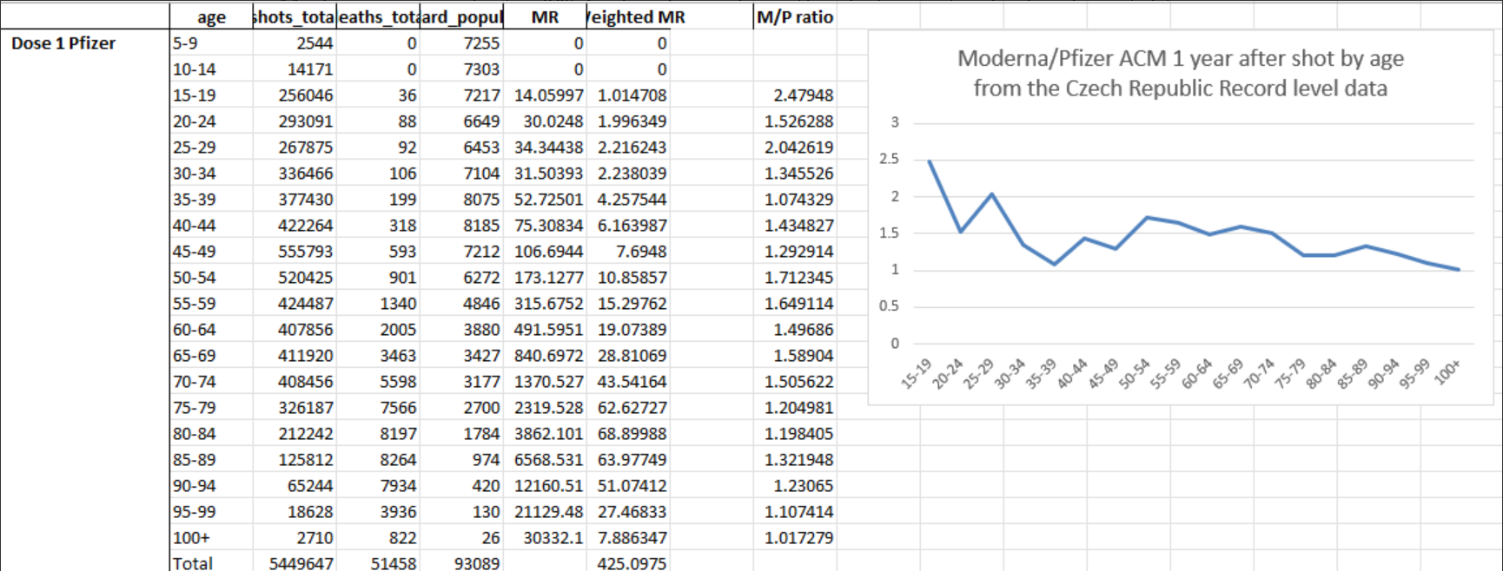Viewport: 1503px width, 571px height.
Task: Click the 'age' column header cell
Action: tap(211, 17)
